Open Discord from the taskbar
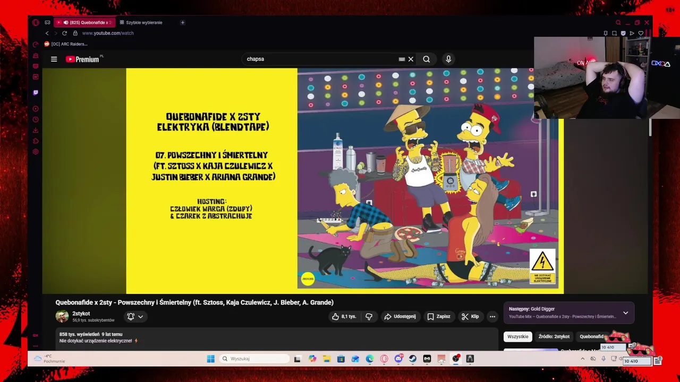680x382 pixels. (x=398, y=359)
